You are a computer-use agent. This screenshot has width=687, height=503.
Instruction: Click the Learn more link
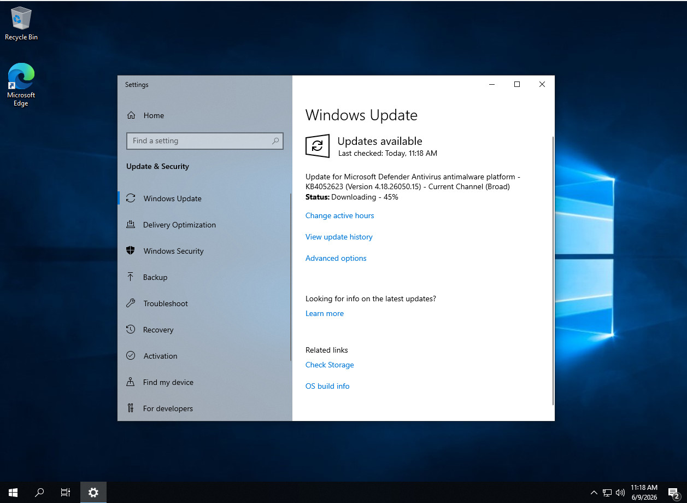coord(325,313)
